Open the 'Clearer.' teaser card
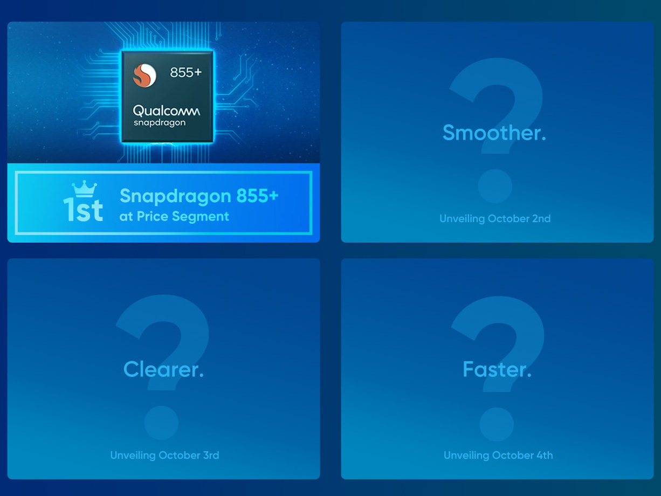Screen dimensions: 661x496 coord(163,369)
